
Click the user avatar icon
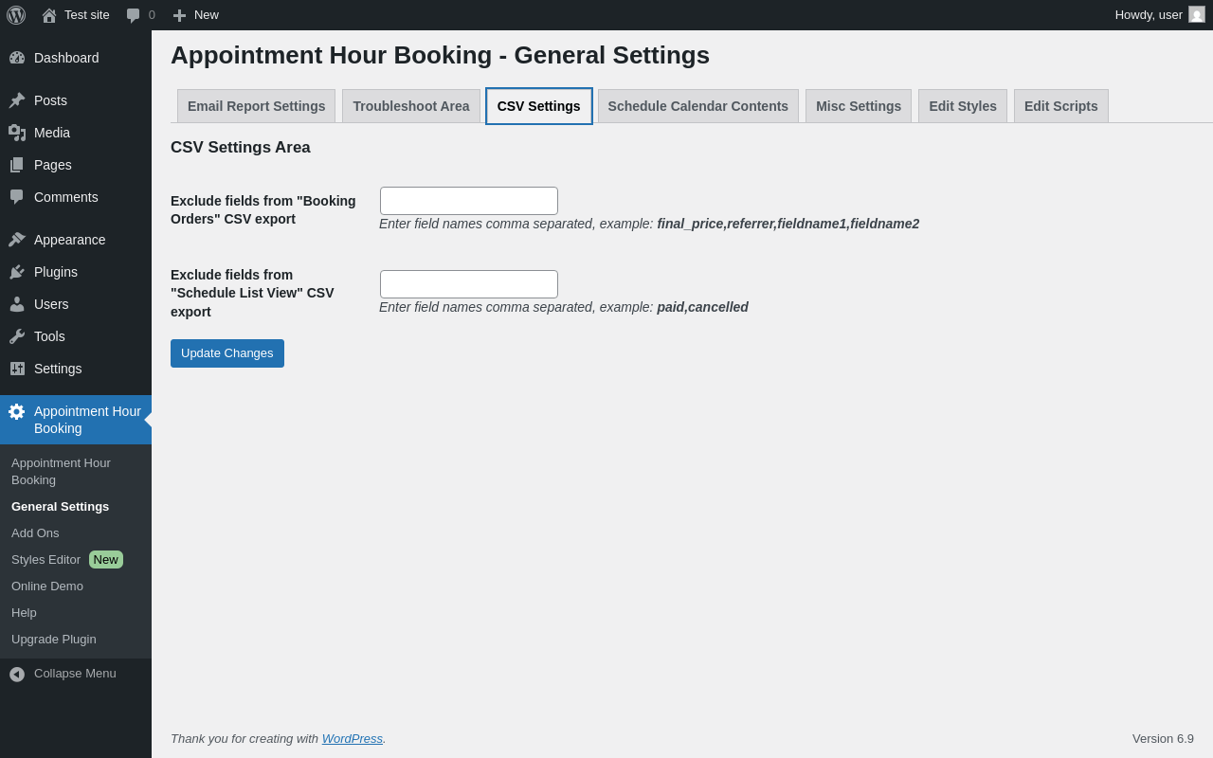1197,14
